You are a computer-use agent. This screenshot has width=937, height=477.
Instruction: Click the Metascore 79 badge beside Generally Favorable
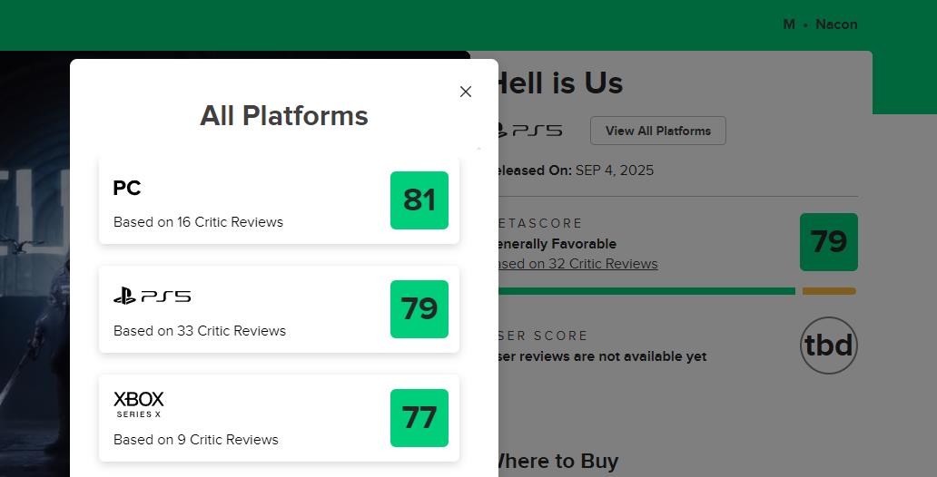click(x=828, y=242)
